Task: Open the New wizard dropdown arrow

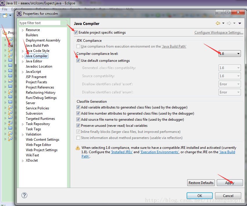Action: coord(10,15)
